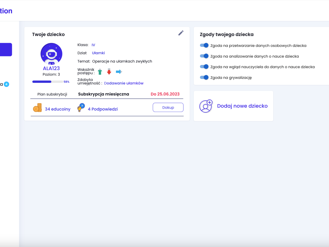The height and width of the screenshot is (247, 329).
Task: Switch off the gamification consent toggle
Action: pos(204,77)
